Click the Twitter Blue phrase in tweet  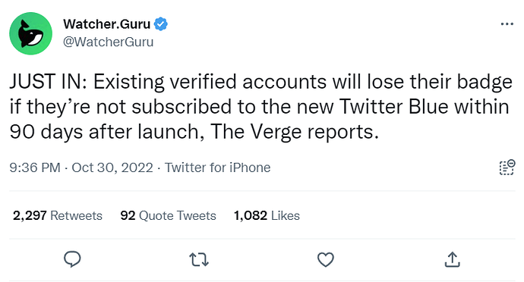[x=393, y=107]
